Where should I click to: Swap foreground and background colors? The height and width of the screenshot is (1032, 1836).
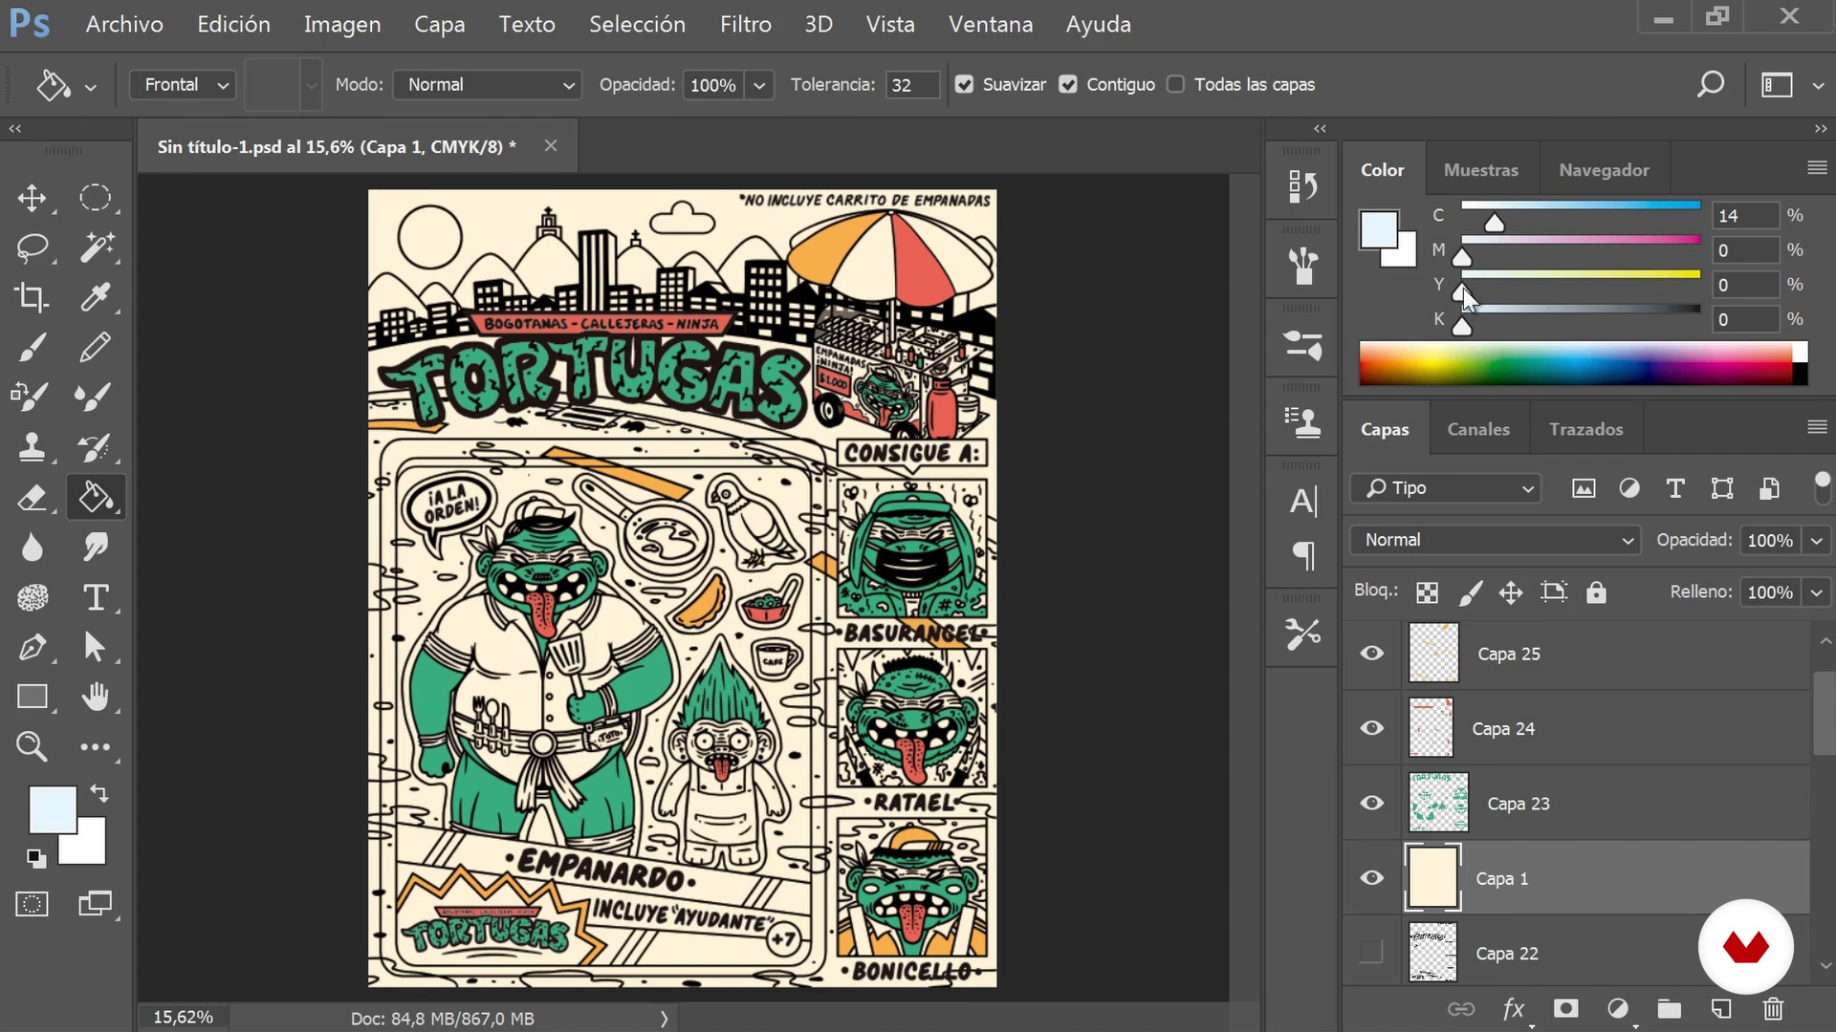98,793
